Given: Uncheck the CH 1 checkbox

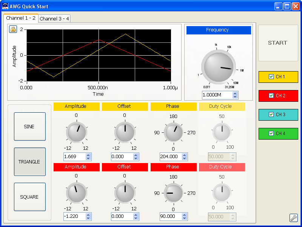Looking at the screenshot, I should (x=271, y=77).
